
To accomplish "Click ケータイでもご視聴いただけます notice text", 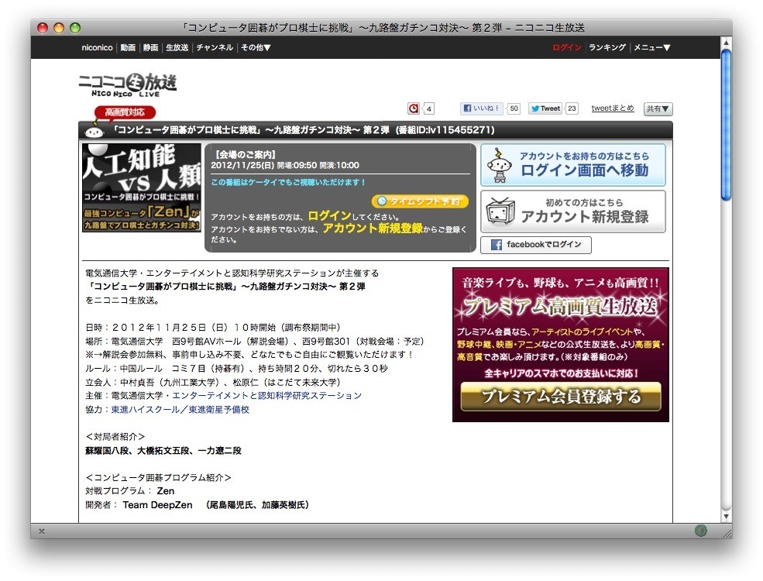I will (x=287, y=182).
